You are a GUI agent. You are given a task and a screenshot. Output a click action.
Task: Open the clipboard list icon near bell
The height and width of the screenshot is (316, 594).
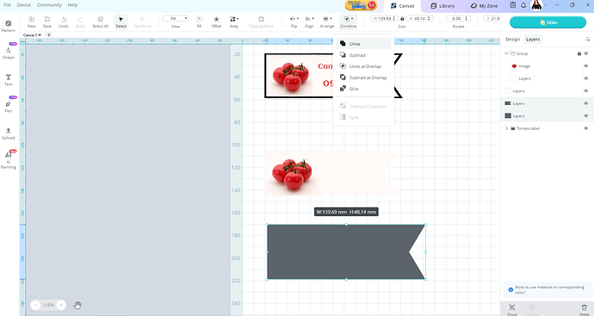(x=512, y=5)
